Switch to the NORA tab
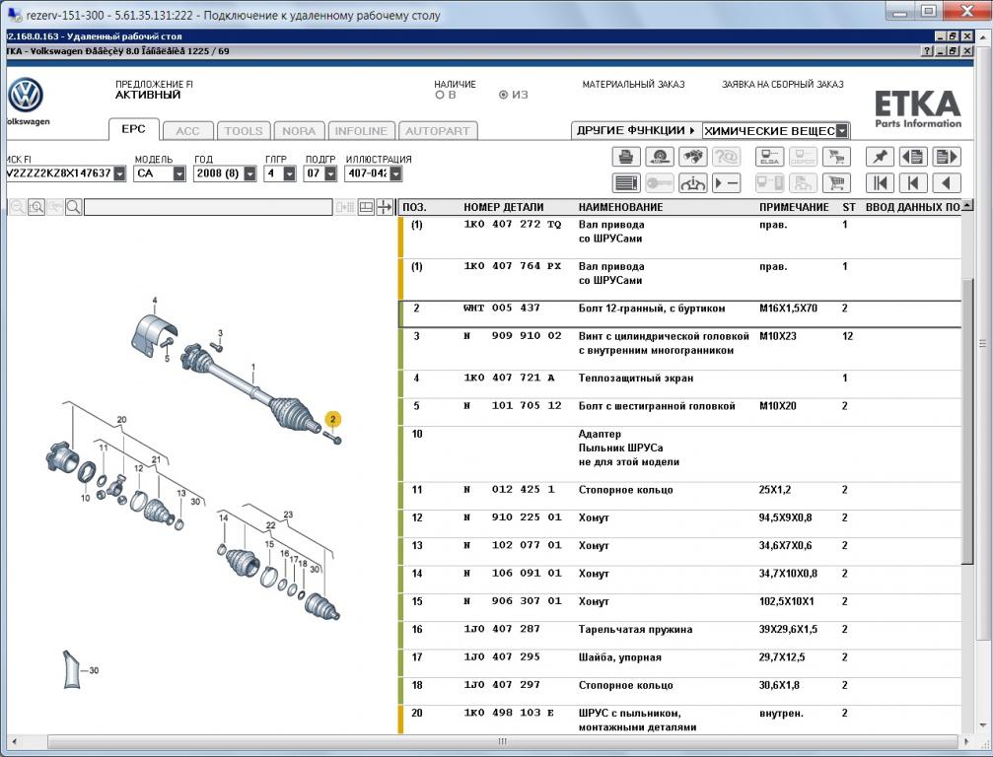The height and width of the screenshot is (757, 993). (299, 131)
